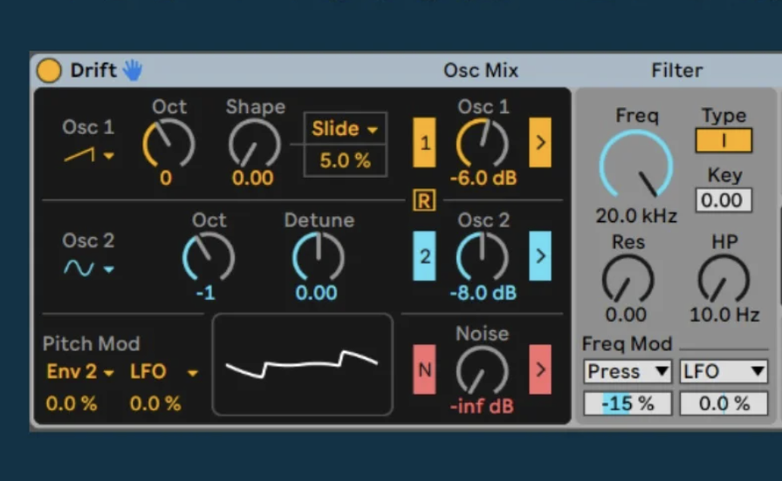Image resolution: width=782 pixels, height=481 pixels.
Task: Click the Detune value 0.00
Action: [316, 293]
